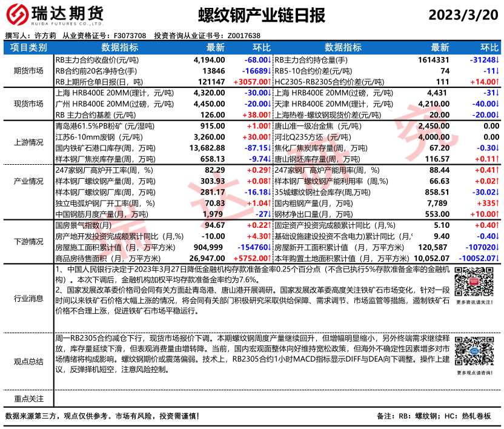Click the report title 螺纹钢产业链日报

click(252, 15)
